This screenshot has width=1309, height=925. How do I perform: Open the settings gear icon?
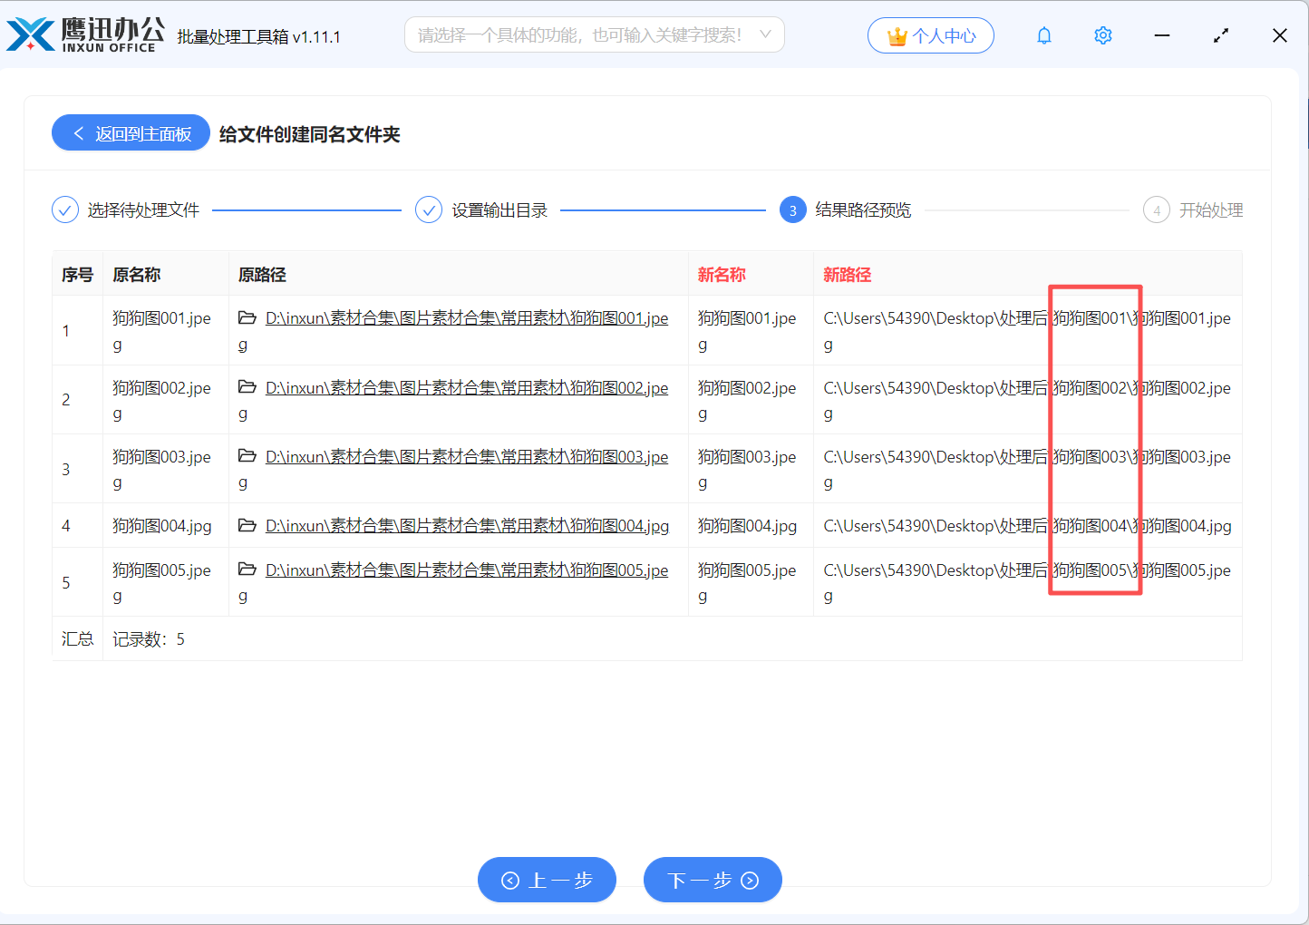(x=1102, y=35)
